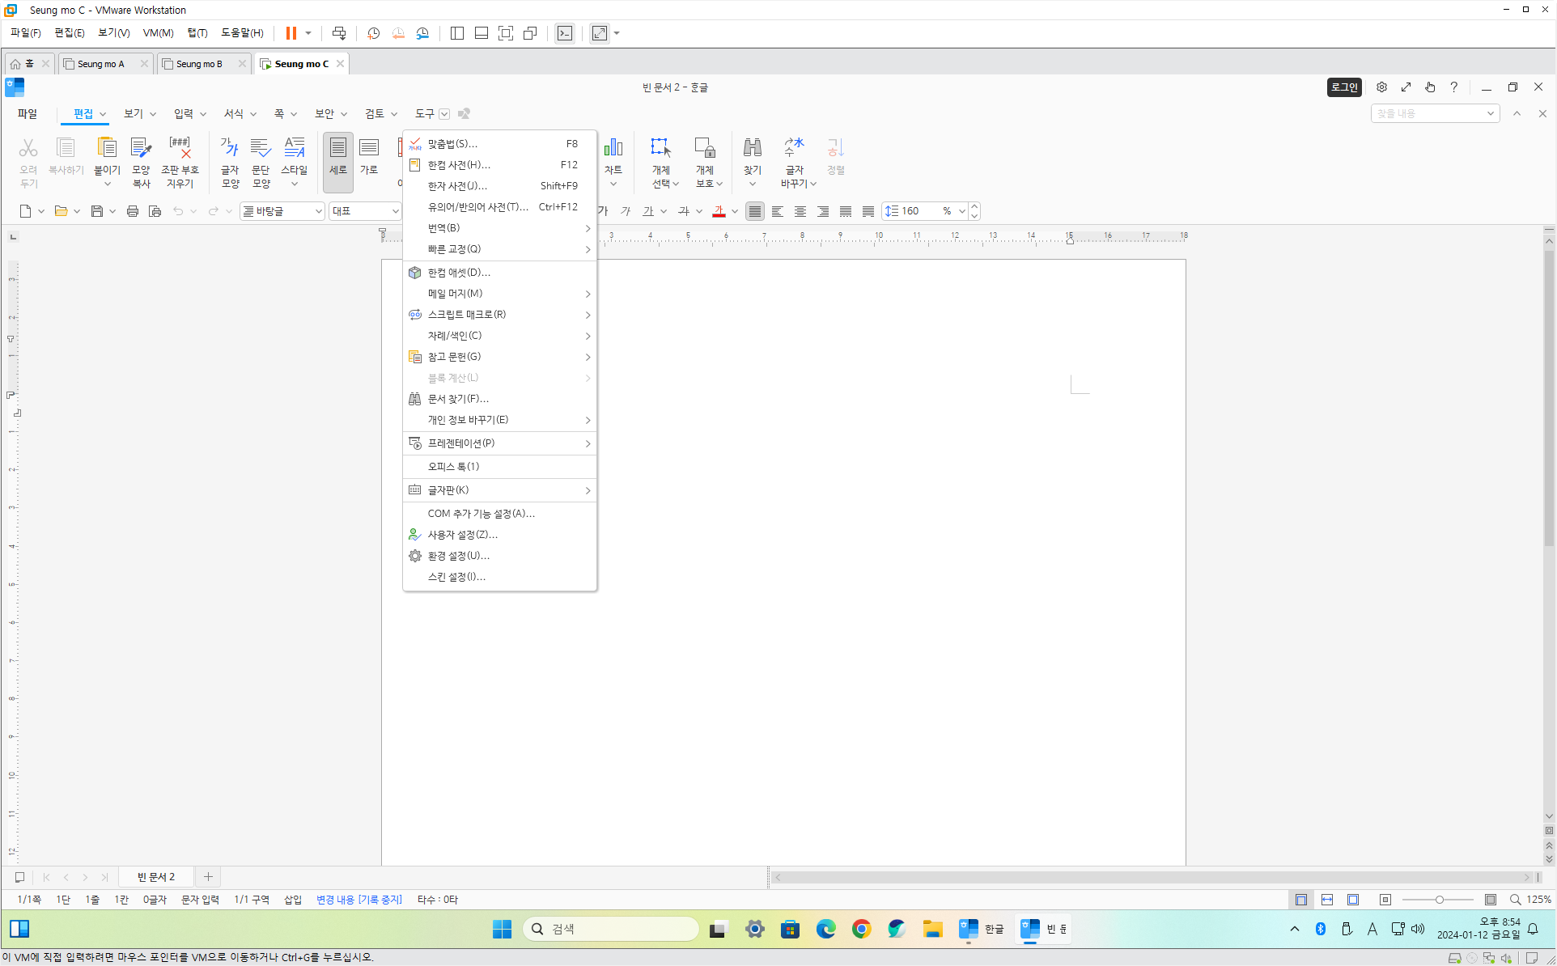
Task: Click the print icon in quick toolbar
Action: tap(133, 211)
